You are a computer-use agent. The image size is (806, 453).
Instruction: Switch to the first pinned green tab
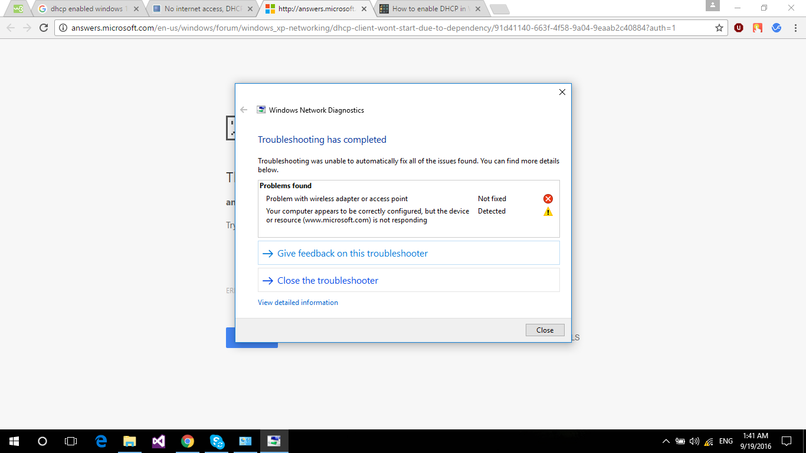click(x=18, y=9)
